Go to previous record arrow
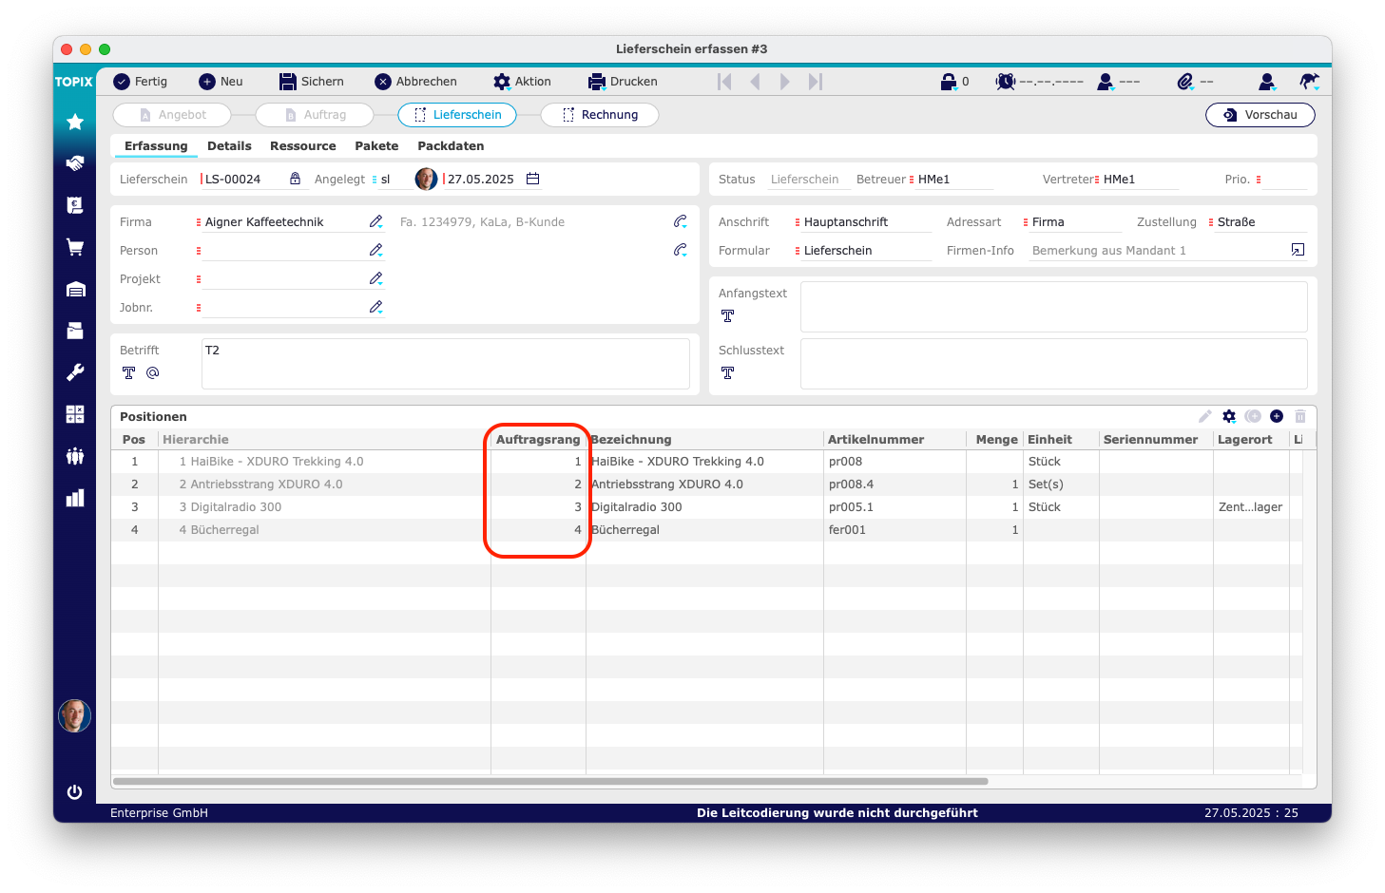Screen dimensions: 1385x893 (755, 82)
